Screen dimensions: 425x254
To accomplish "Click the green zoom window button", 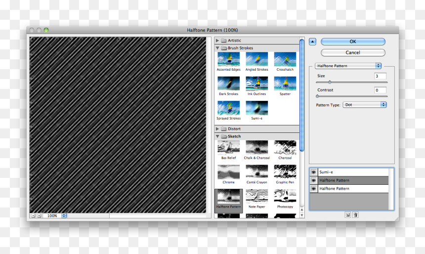I will (46, 30).
